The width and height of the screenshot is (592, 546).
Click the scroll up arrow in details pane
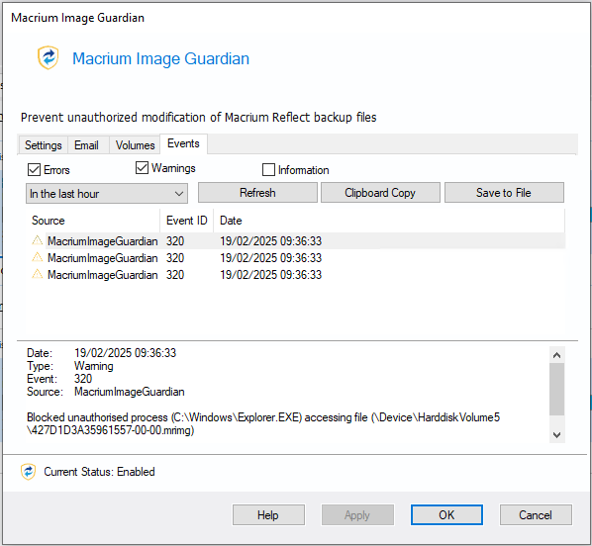pyautogui.click(x=556, y=355)
